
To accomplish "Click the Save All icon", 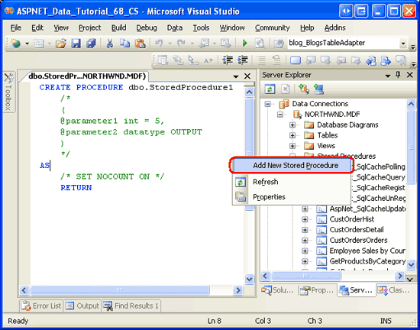I will [x=91, y=43].
